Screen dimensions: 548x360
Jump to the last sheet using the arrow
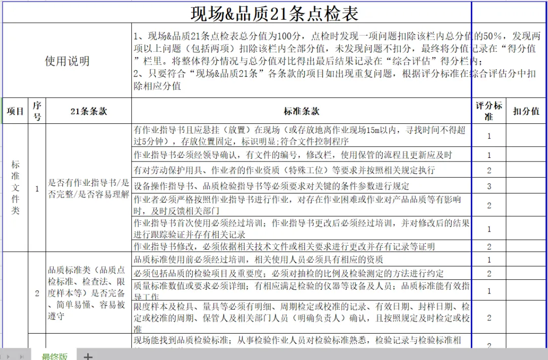click(x=22, y=357)
